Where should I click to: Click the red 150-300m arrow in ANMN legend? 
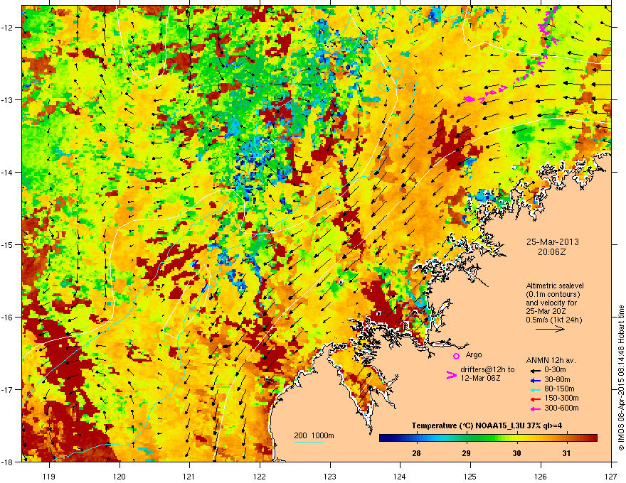click(x=535, y=398)
